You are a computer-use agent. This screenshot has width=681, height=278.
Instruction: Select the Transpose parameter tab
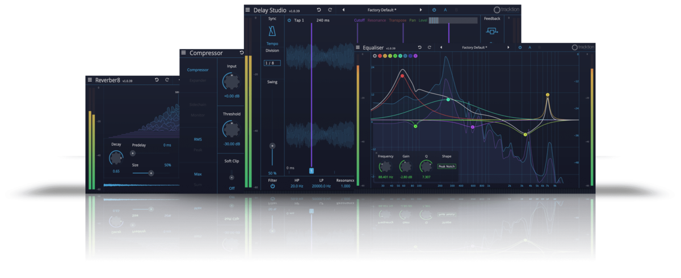(397, 20)
